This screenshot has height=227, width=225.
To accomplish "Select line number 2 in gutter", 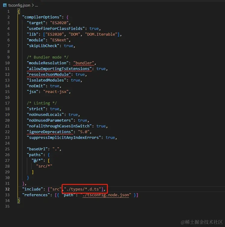I will click(x=8, y=17).
